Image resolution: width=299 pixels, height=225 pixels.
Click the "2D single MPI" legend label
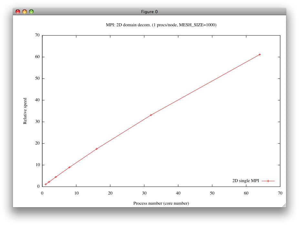245,181
